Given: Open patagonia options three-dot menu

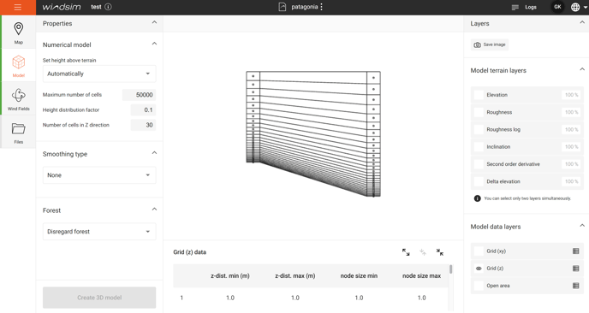Looking at the screenshot, I should tap(322, 7).
